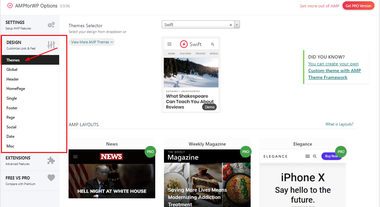
Task: Click the Elegance layout search icon
Action: [315, 156]
